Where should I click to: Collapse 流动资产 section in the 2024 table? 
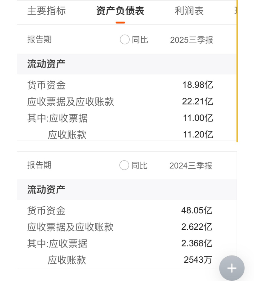pyautogui.click(x=46, y=190)
